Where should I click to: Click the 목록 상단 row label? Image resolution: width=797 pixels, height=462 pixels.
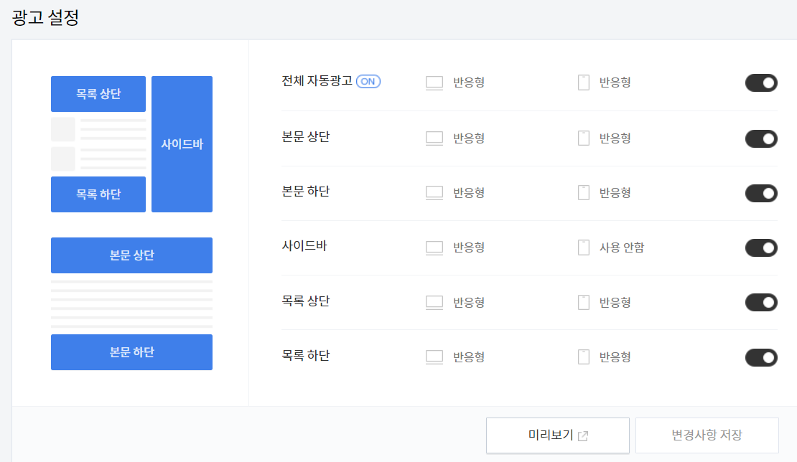tap(305, 301)
